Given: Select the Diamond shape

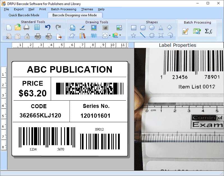Looking at the screenshot, I should coord(170,27).
